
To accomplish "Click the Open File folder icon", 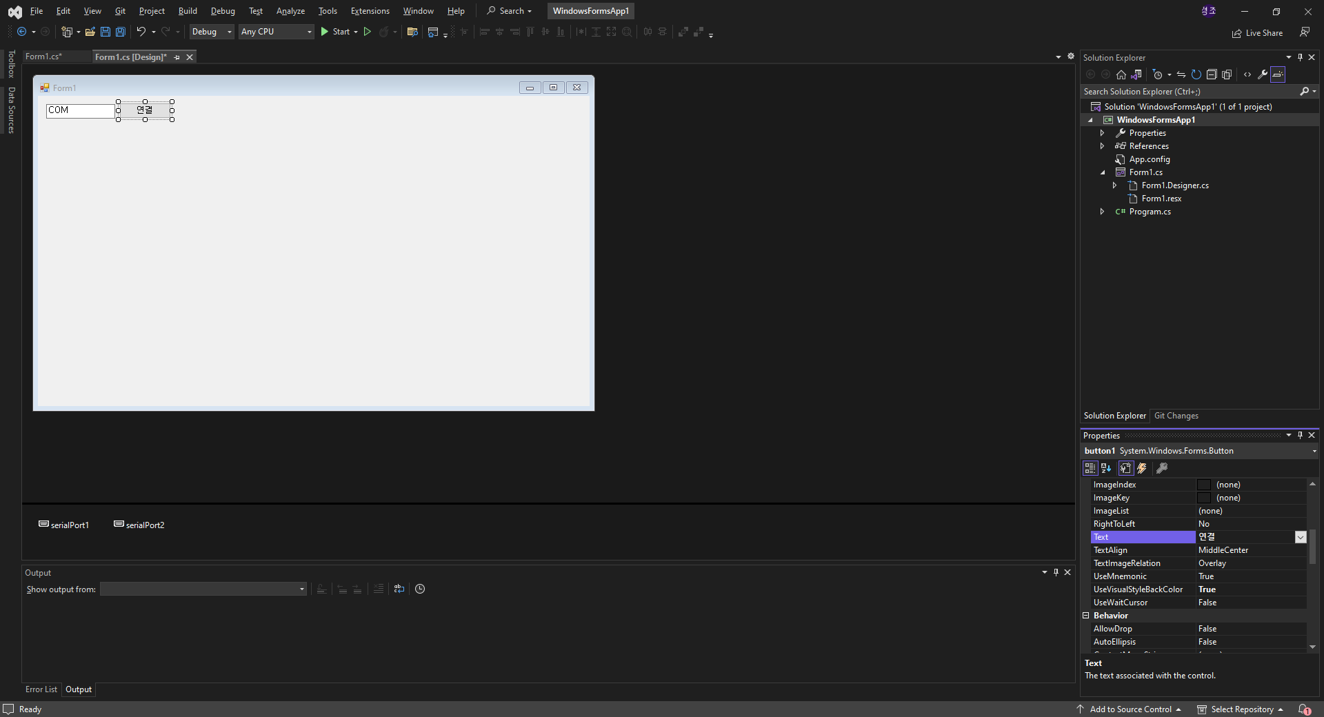I will point(90,32).
